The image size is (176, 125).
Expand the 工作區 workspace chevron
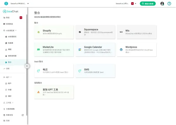click(x=13, y=102)
